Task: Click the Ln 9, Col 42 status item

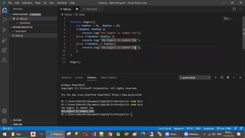Action: click(165, 128)
